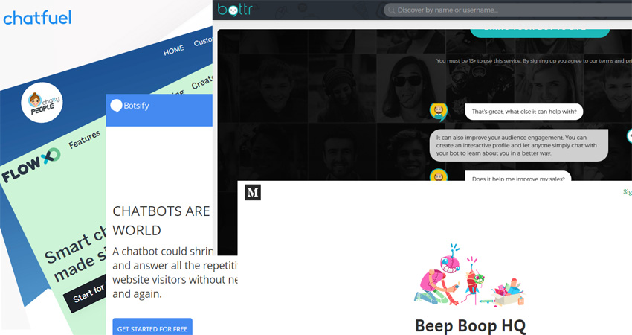Click the "That's great, what else" chat bubble
Image resolution: width=632 pixels, height=335 pixels.
(524, 112)
